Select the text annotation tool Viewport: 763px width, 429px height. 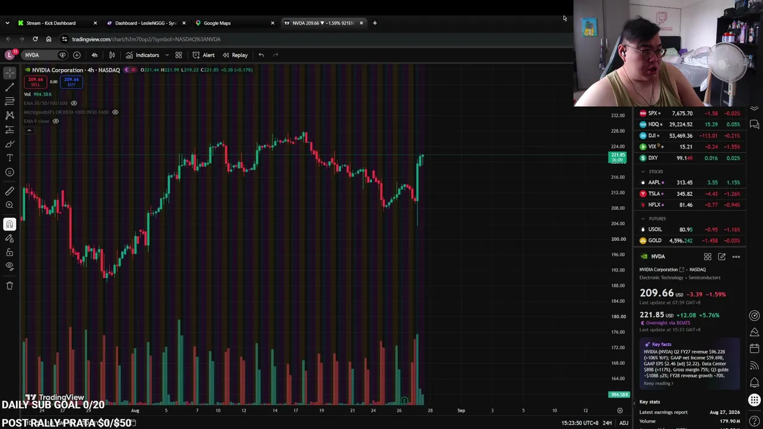pos(10,158)
